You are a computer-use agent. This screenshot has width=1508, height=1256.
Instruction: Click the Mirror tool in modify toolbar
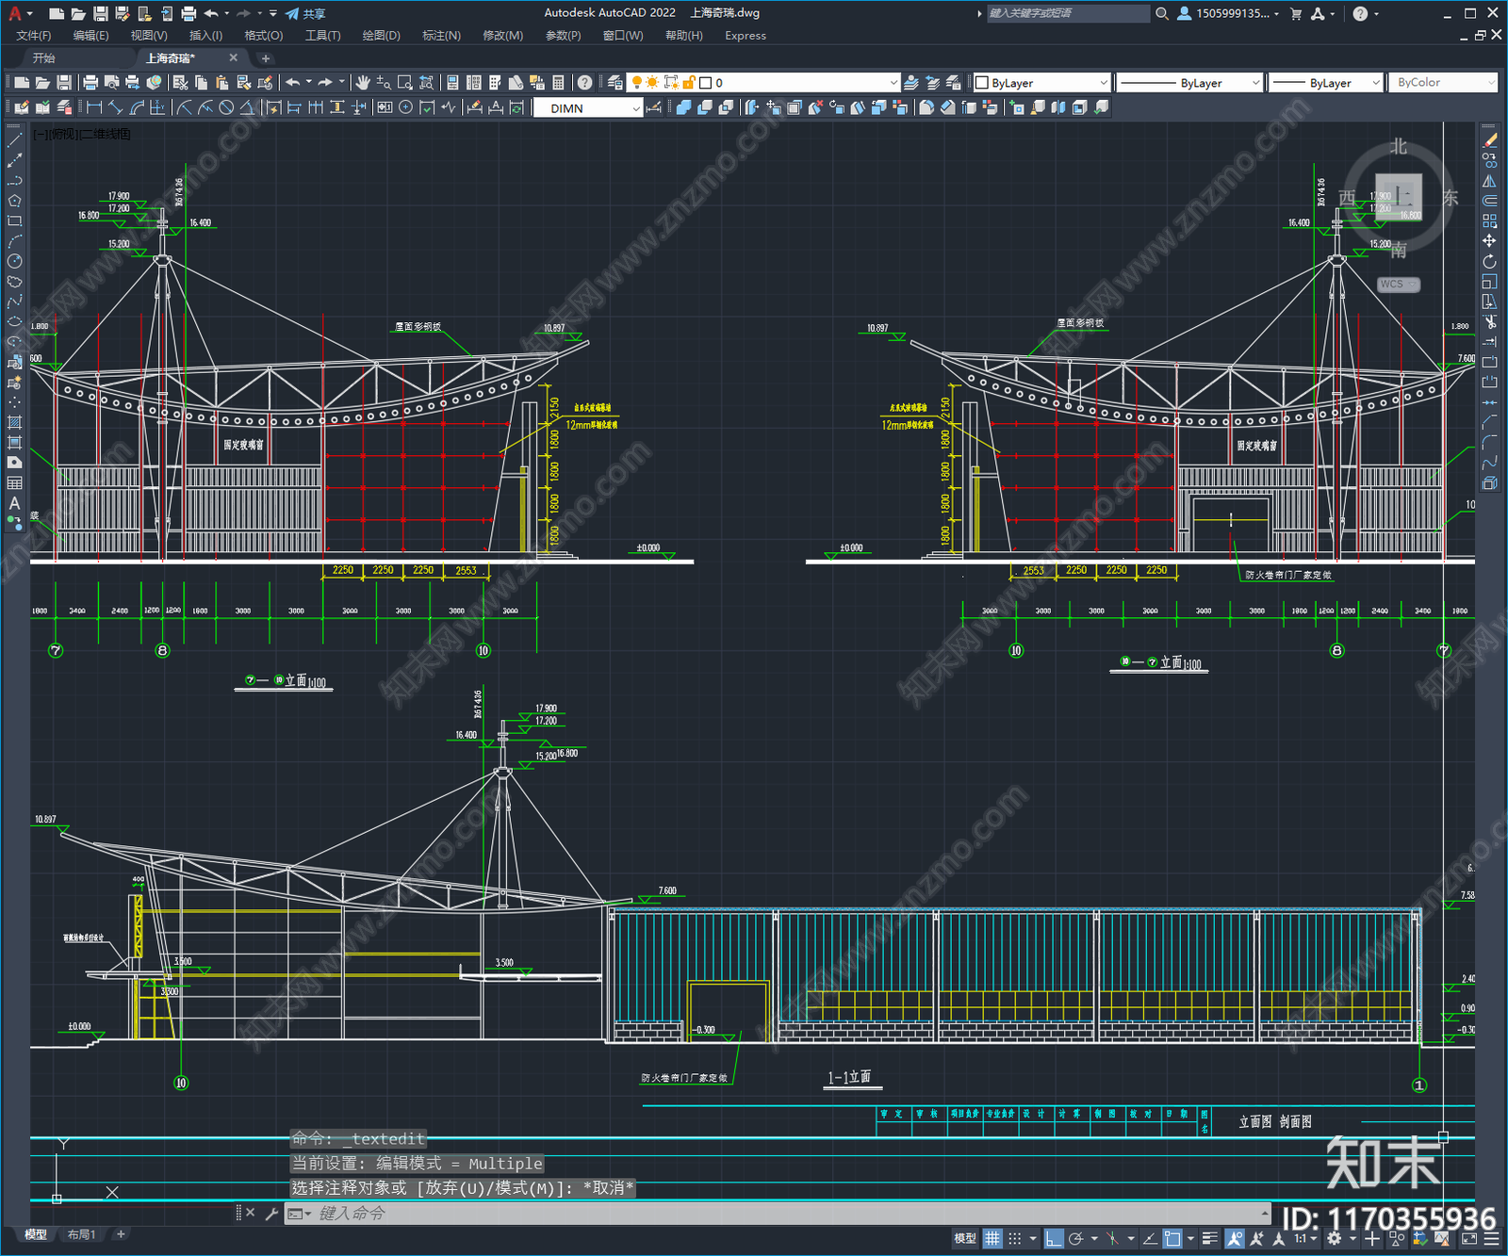[x=1490, y=181]
